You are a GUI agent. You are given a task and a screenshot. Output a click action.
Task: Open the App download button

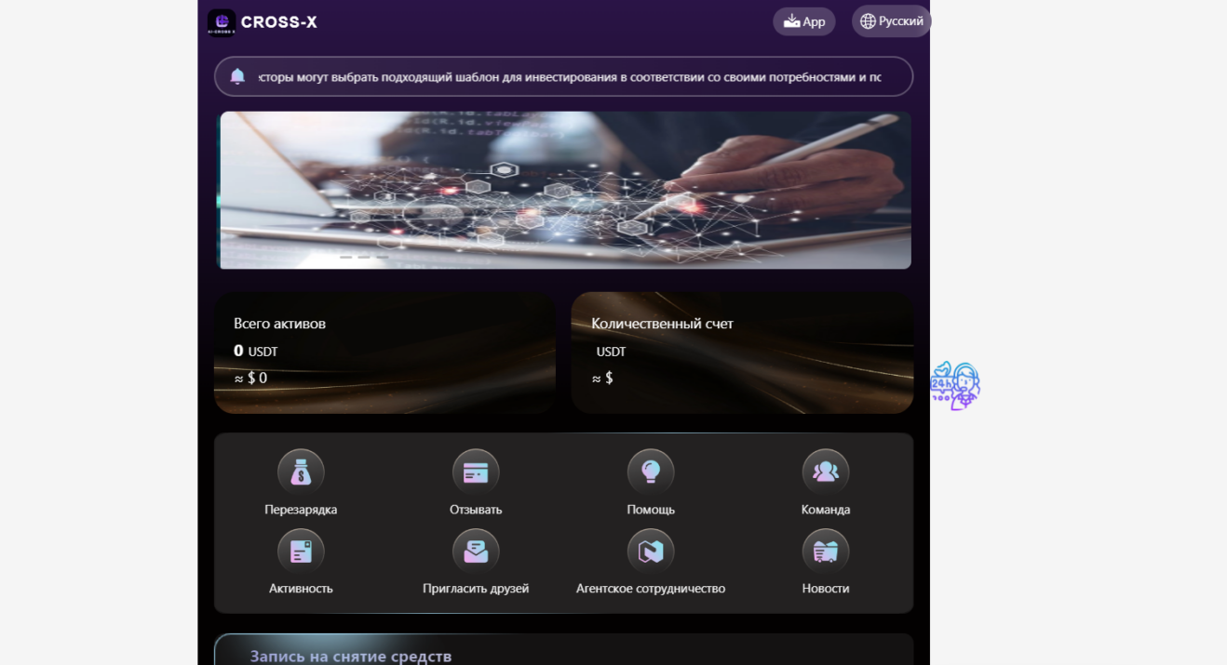[x=804, y=21]
